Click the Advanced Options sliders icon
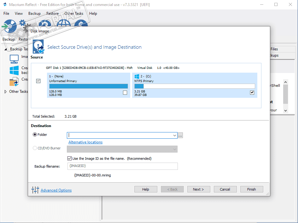Image resolution: width=298 pixels, height=223 pixels. tap(35, 190)
